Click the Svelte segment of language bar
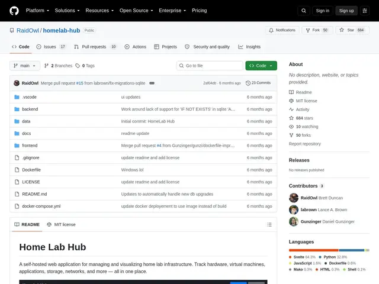 tap(313, 250)
